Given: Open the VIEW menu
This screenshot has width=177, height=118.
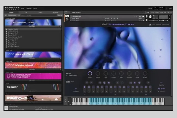Looking at the screenshot, I should coord(35,8).
